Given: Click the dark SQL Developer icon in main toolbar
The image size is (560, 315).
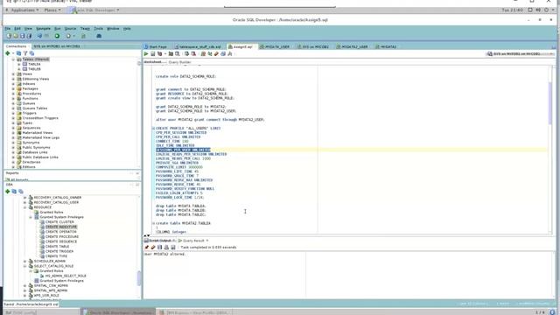Looking at the screenshot, I should click(99, 36).
